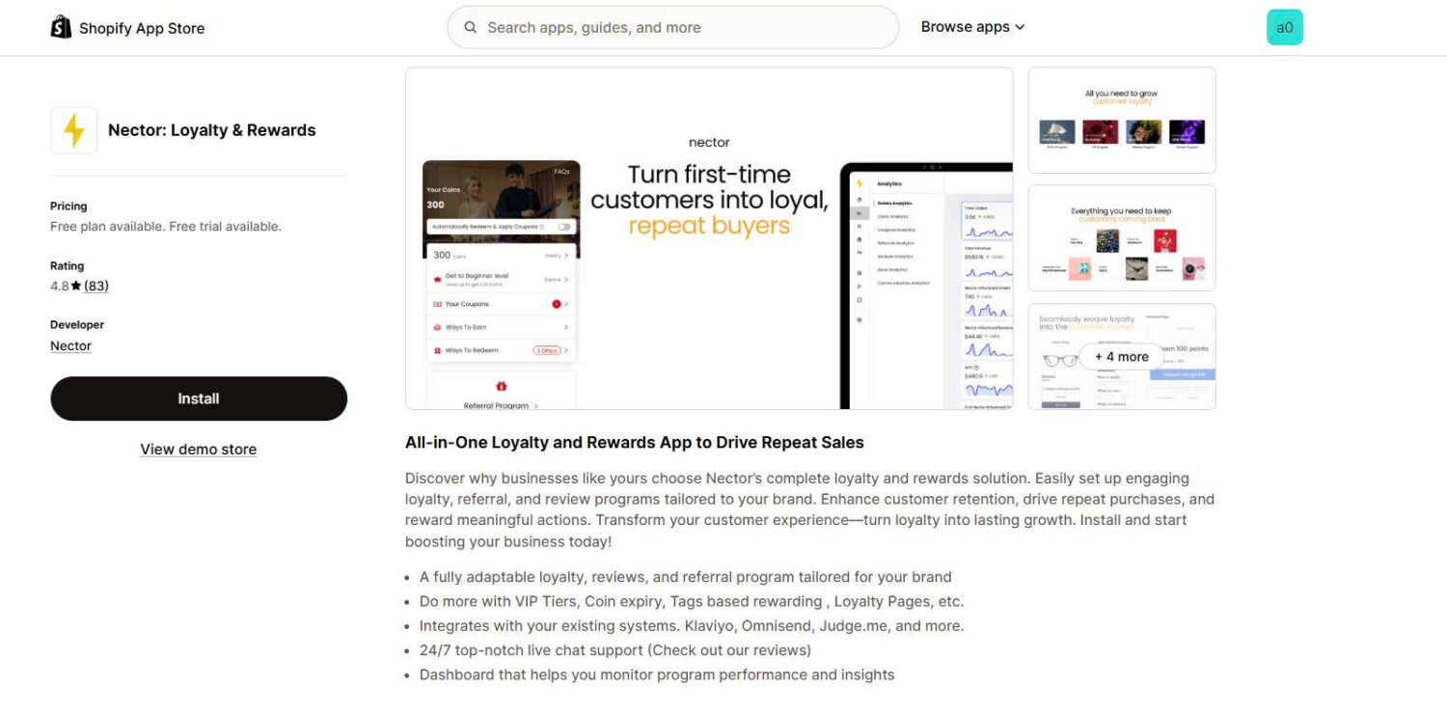Click the 4.8 rating value text
This screenshot has height=715, width=1447.
(59, 286)
